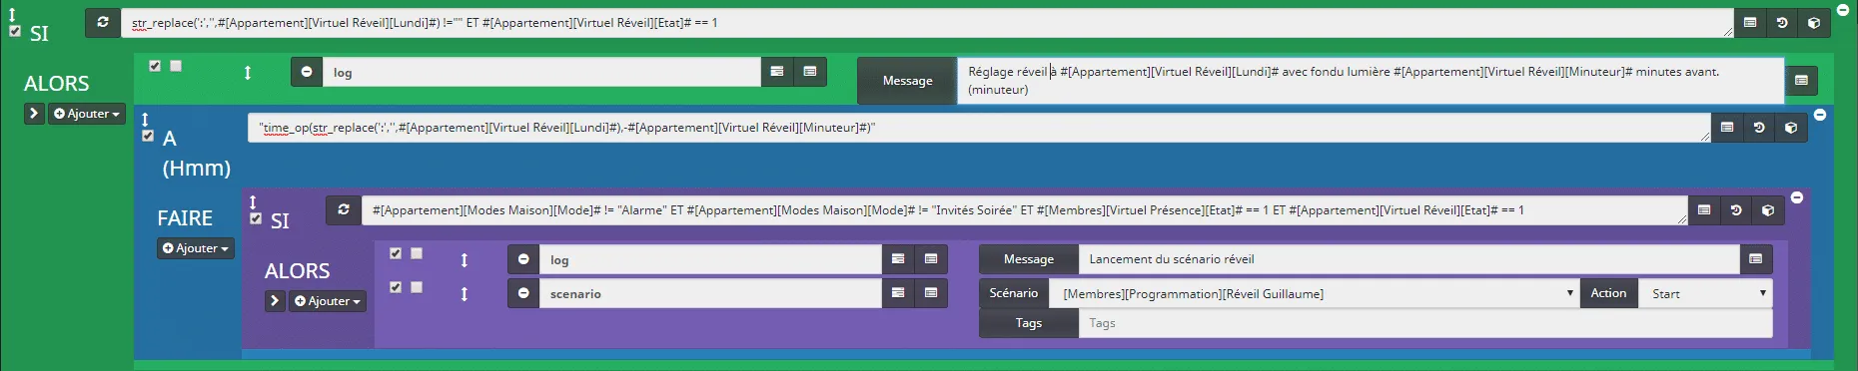Open the Ajouter dropdown under the purple ALORS
The width and height of the screenshot is (1858, 371).
pos(328,301)
